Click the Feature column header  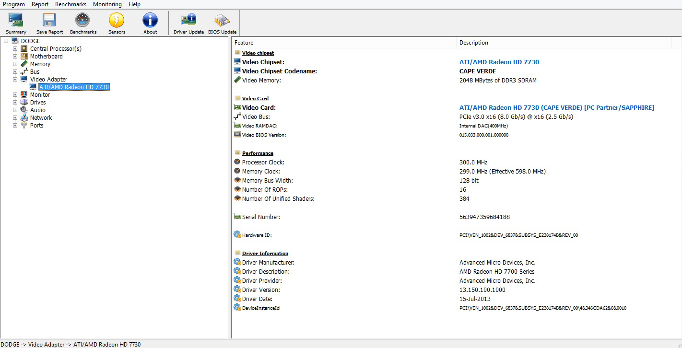tap(344, 43)
